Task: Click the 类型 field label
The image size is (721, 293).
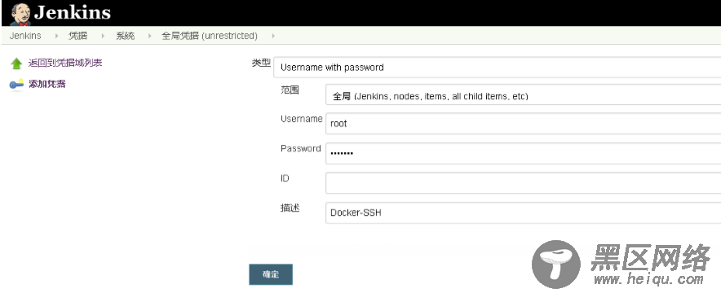Action: (261, 63)
